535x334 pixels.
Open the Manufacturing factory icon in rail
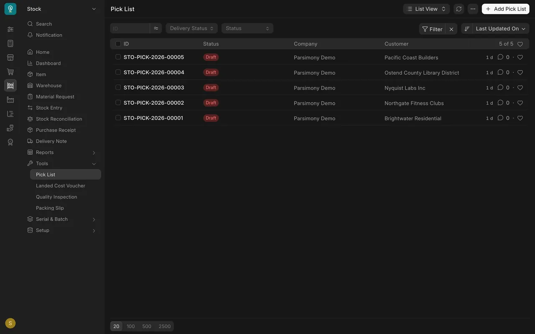(x=10, y=99)
